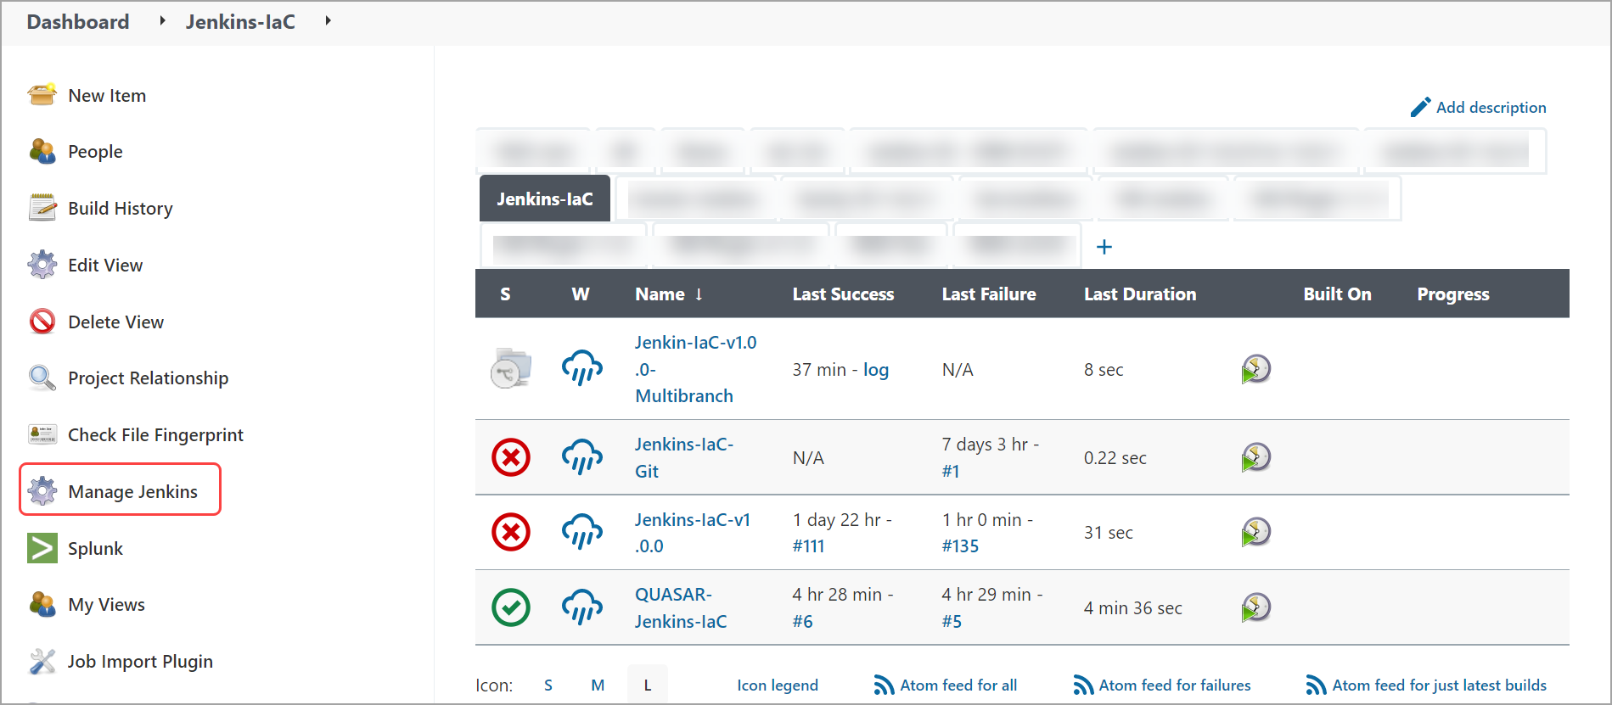Open Atom feed for all text link
Image resolution: width=1612 pixels, height=705 pixels.
(x=958, y=685)
